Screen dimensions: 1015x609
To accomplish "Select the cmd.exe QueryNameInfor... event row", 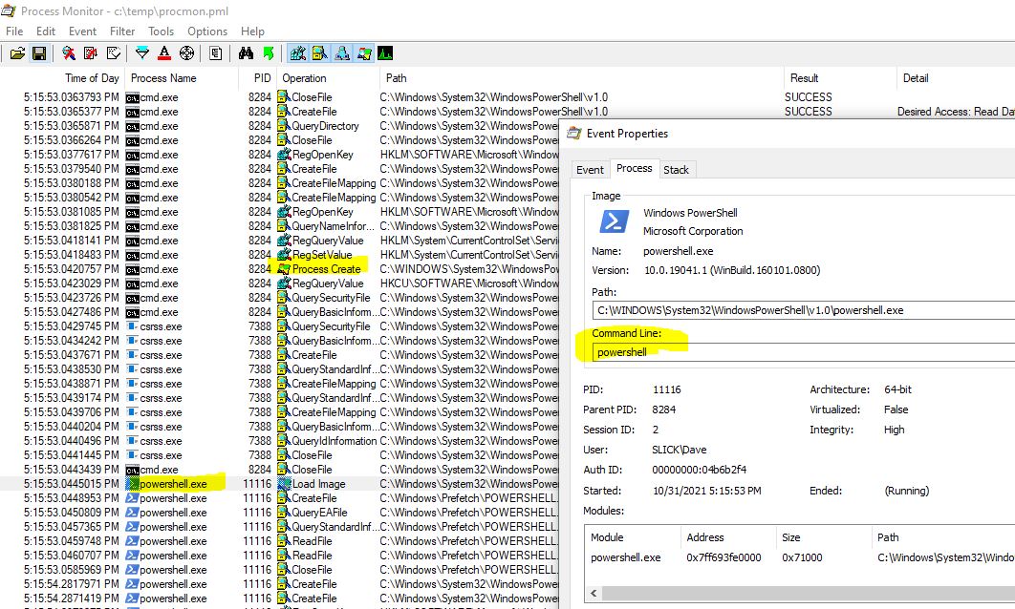I will point(278,226).
